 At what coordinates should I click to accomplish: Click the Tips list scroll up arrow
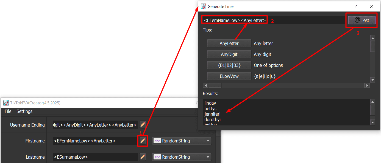tap(372, 38)
